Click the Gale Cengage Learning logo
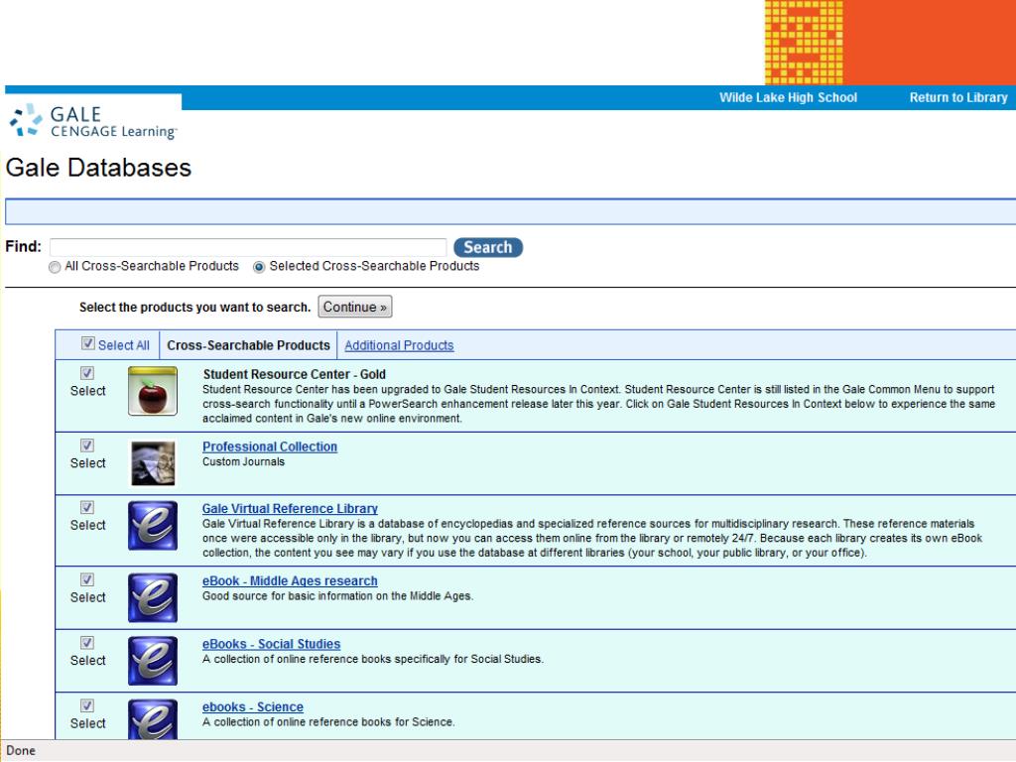 93,122
